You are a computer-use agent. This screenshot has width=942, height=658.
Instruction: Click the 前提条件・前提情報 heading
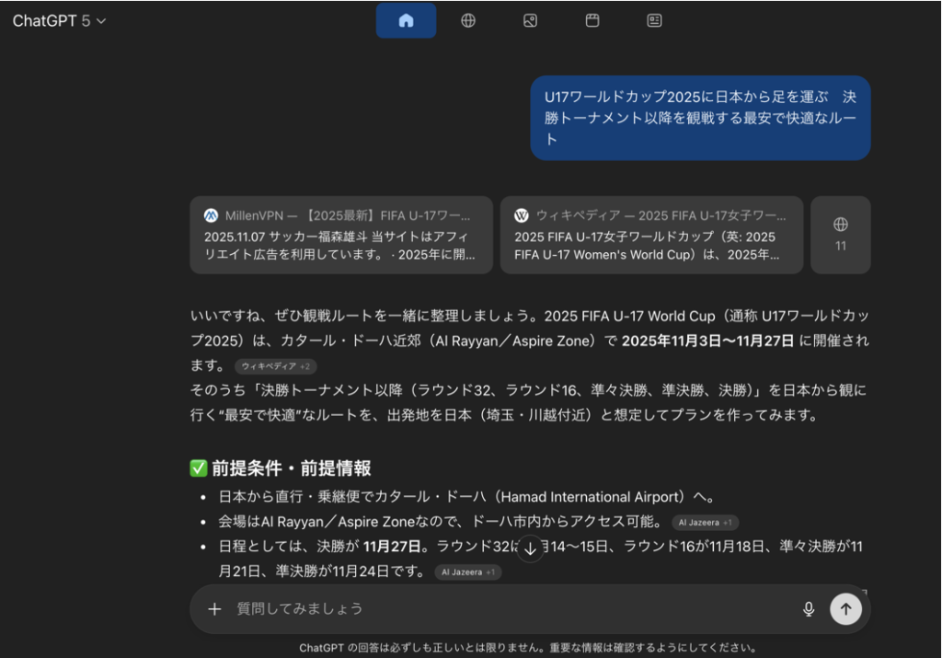(x=292, y=468)
